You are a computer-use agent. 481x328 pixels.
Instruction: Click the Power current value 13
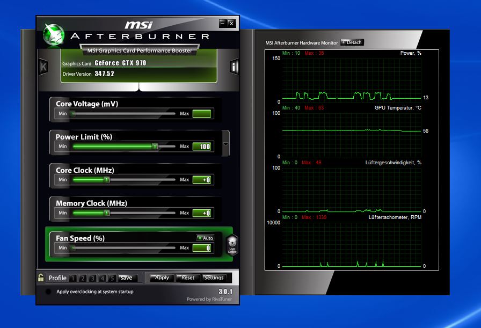(426, 98)
